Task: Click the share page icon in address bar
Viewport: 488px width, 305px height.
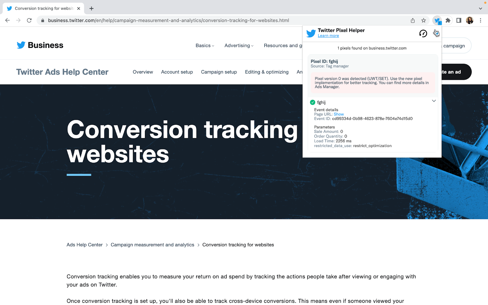Action: click(x=413, y=20)
